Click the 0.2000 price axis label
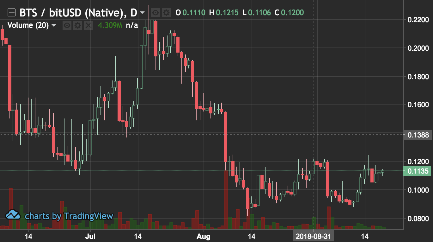Screen dimensions: 433x242 point(418,48)
